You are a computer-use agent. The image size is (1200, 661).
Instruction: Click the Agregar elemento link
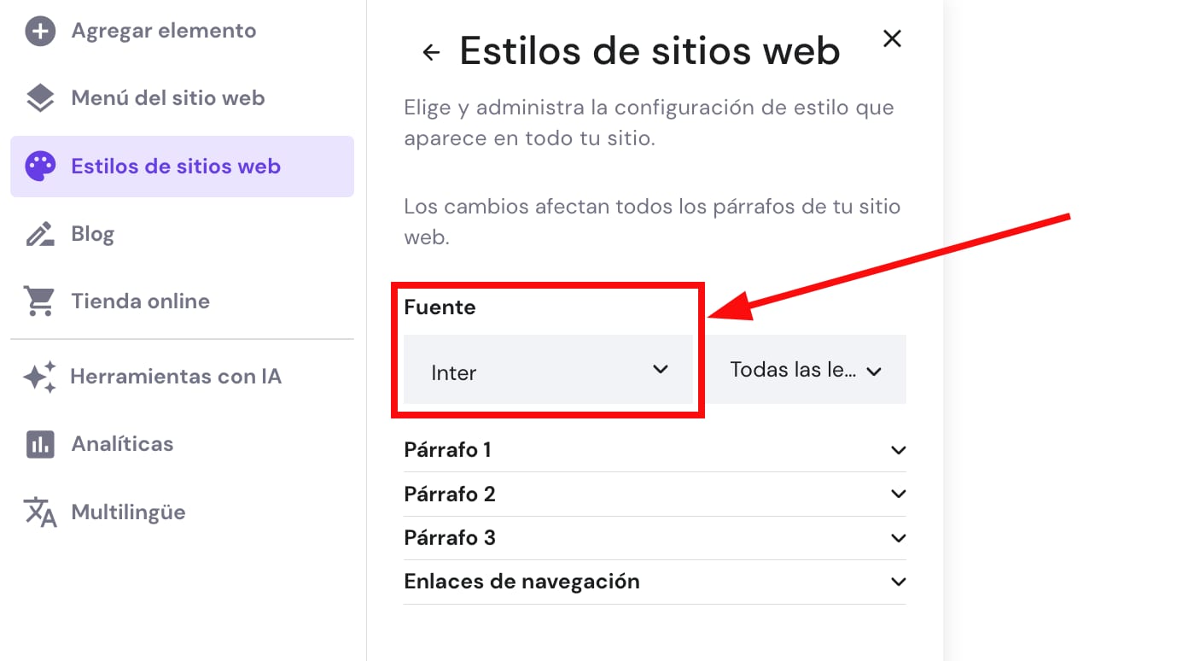(x=163, y=31)
